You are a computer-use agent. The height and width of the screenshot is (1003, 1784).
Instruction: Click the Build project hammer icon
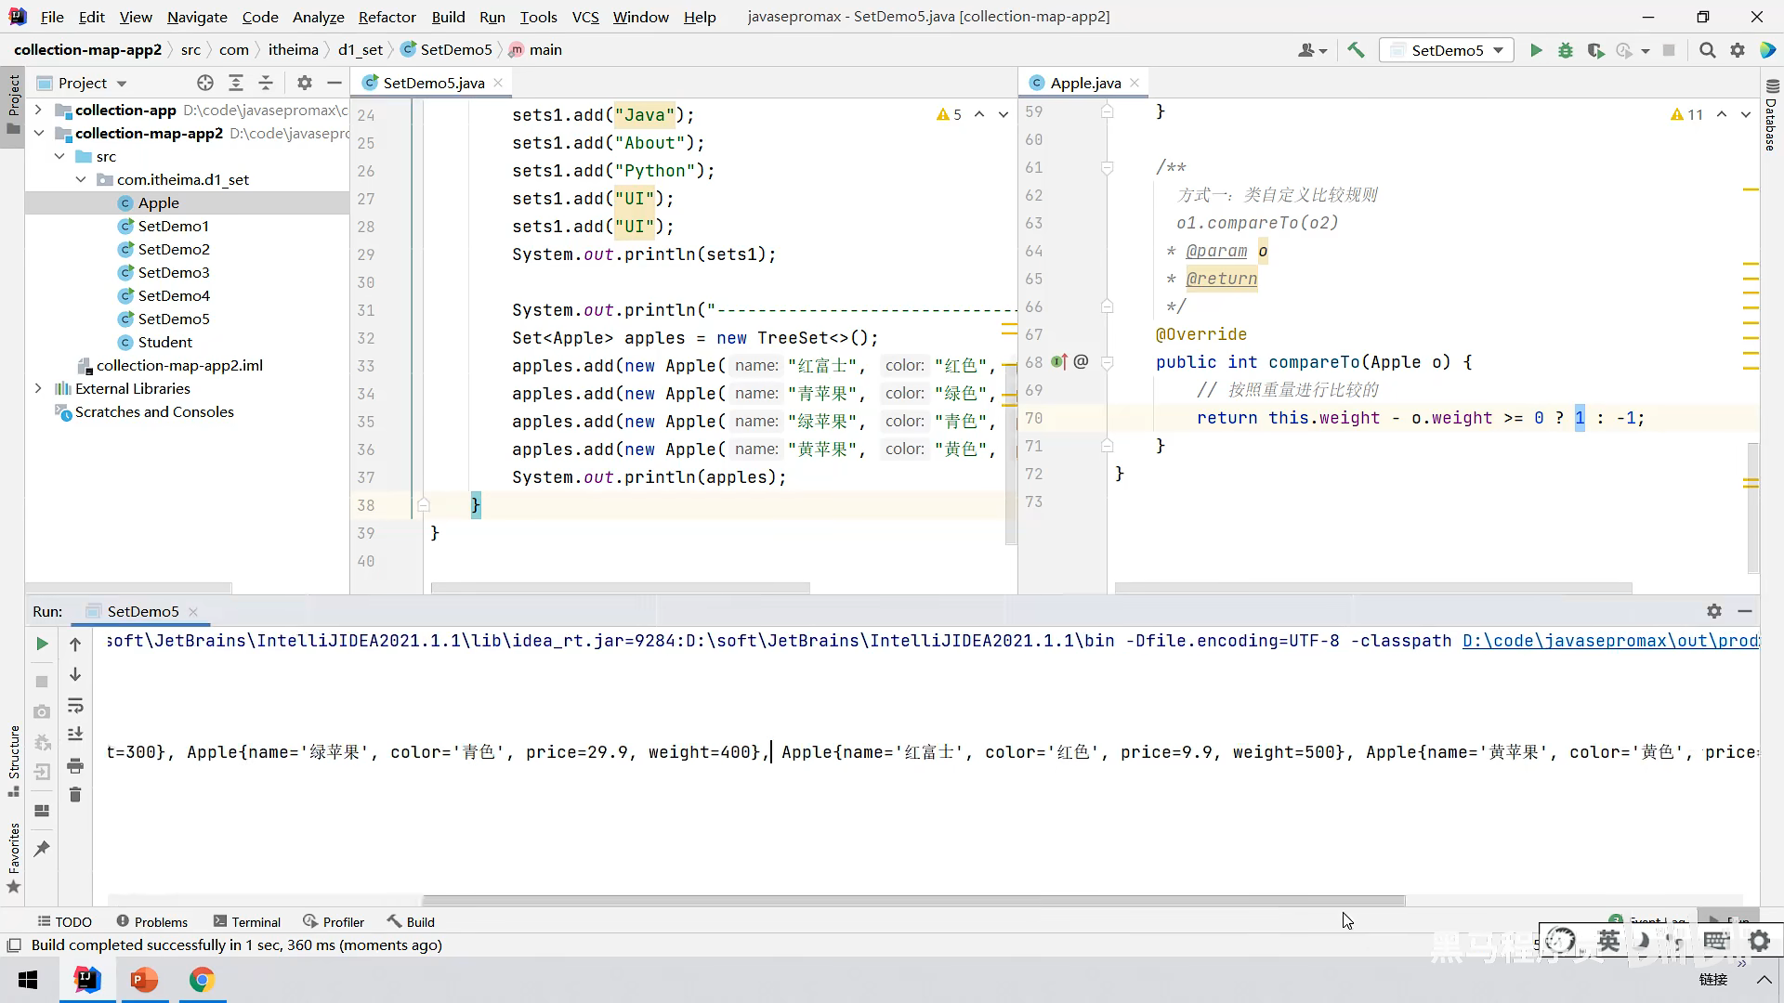coord(1356,50)
